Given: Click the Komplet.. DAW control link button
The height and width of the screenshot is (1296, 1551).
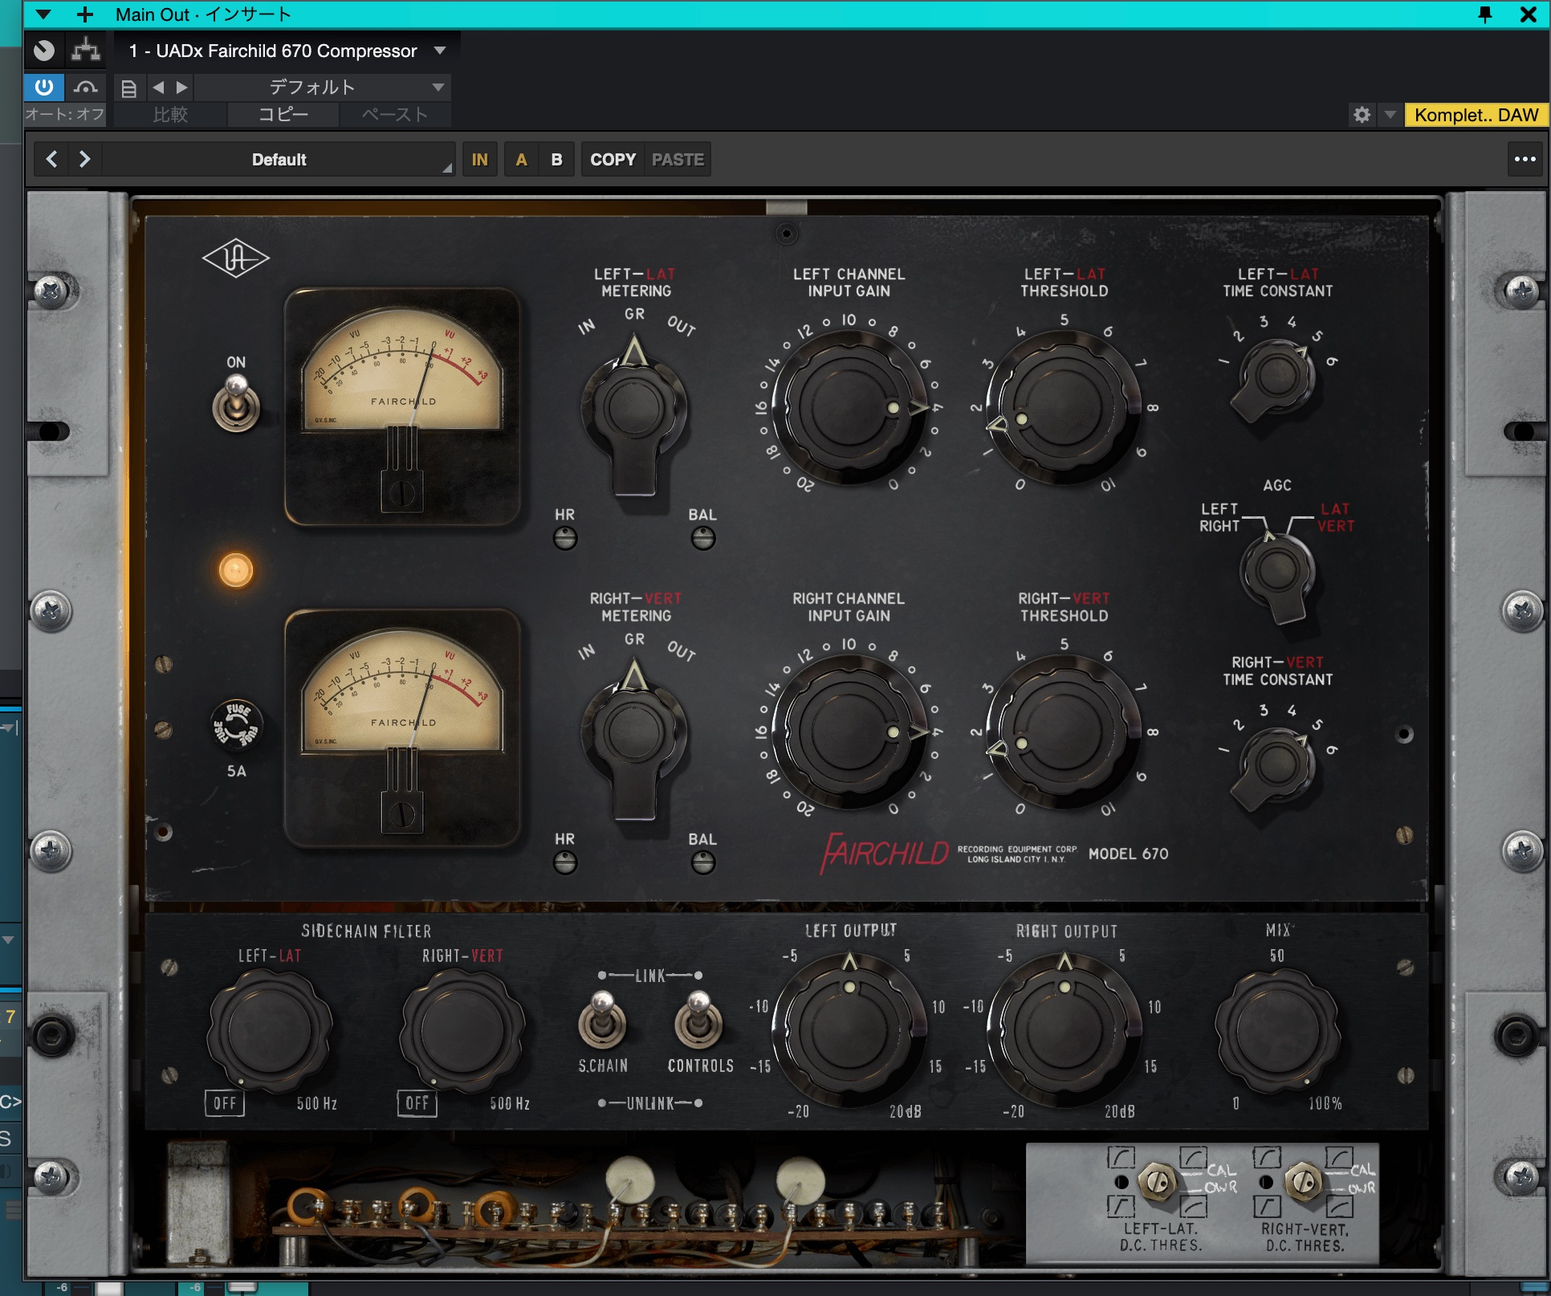Looking at the screenshot, I should (x=1476, y=115).
